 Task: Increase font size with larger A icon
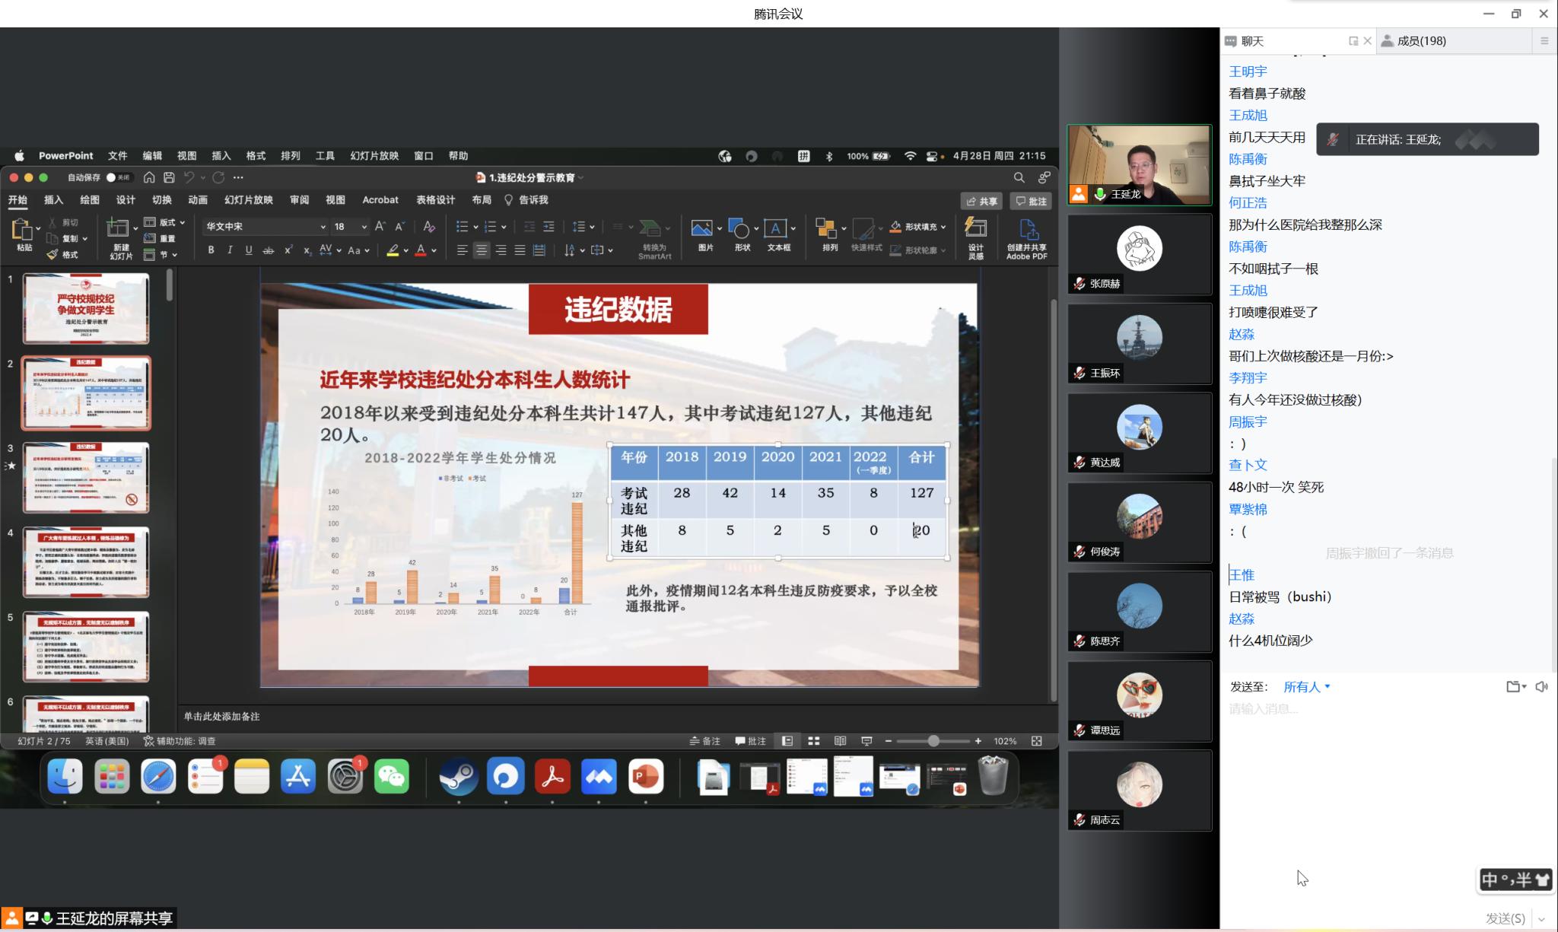[x=380, y=227]
